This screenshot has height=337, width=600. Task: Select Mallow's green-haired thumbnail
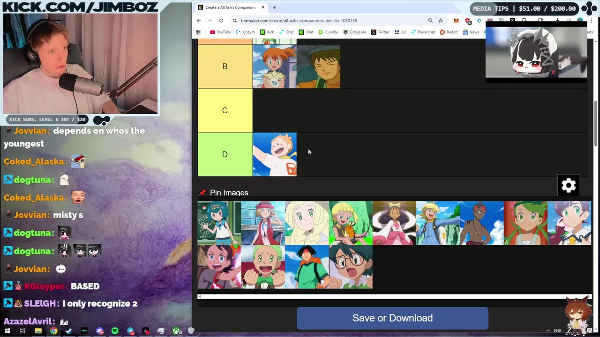pos(525,223)
